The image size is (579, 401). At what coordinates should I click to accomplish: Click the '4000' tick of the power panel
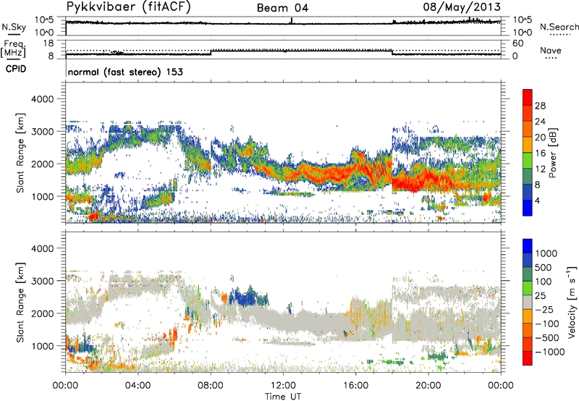coord(42,99)
